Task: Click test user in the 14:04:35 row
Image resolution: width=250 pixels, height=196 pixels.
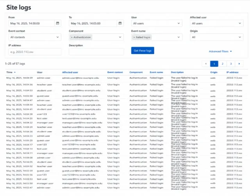Action: 42,118
